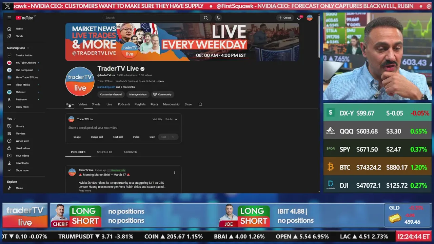The image size is (434, 244).
Task: Click the Post submit button
Action: [x=163, y=137]
